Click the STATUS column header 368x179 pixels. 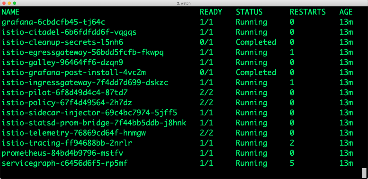(x=249, y=12)
